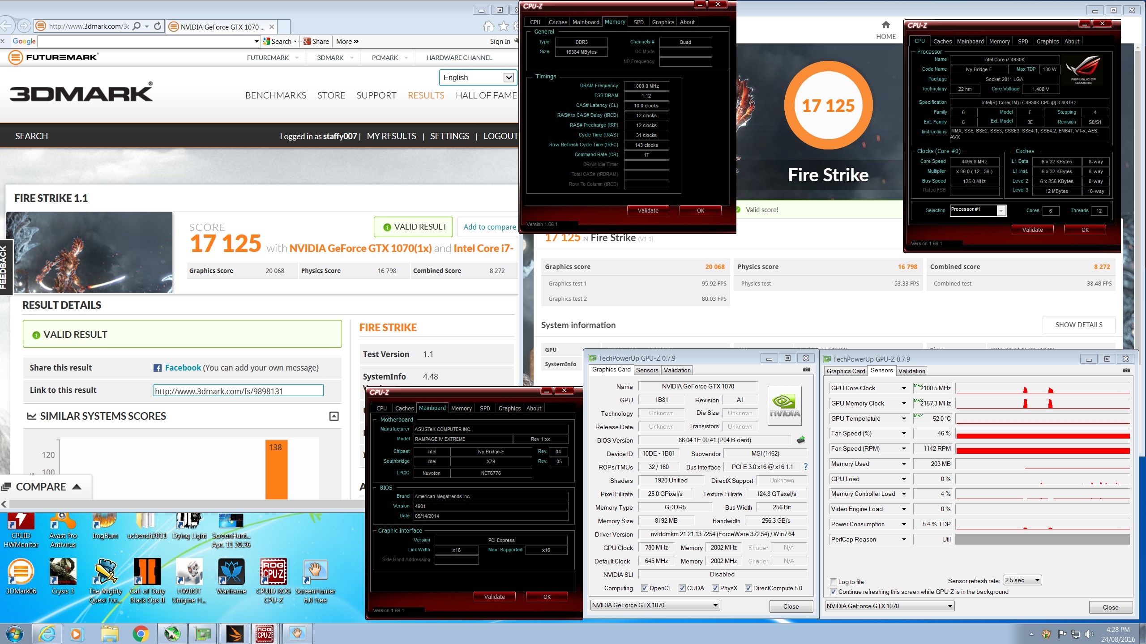
Task: Click browser back arrow button
Action: coord(6,26)
